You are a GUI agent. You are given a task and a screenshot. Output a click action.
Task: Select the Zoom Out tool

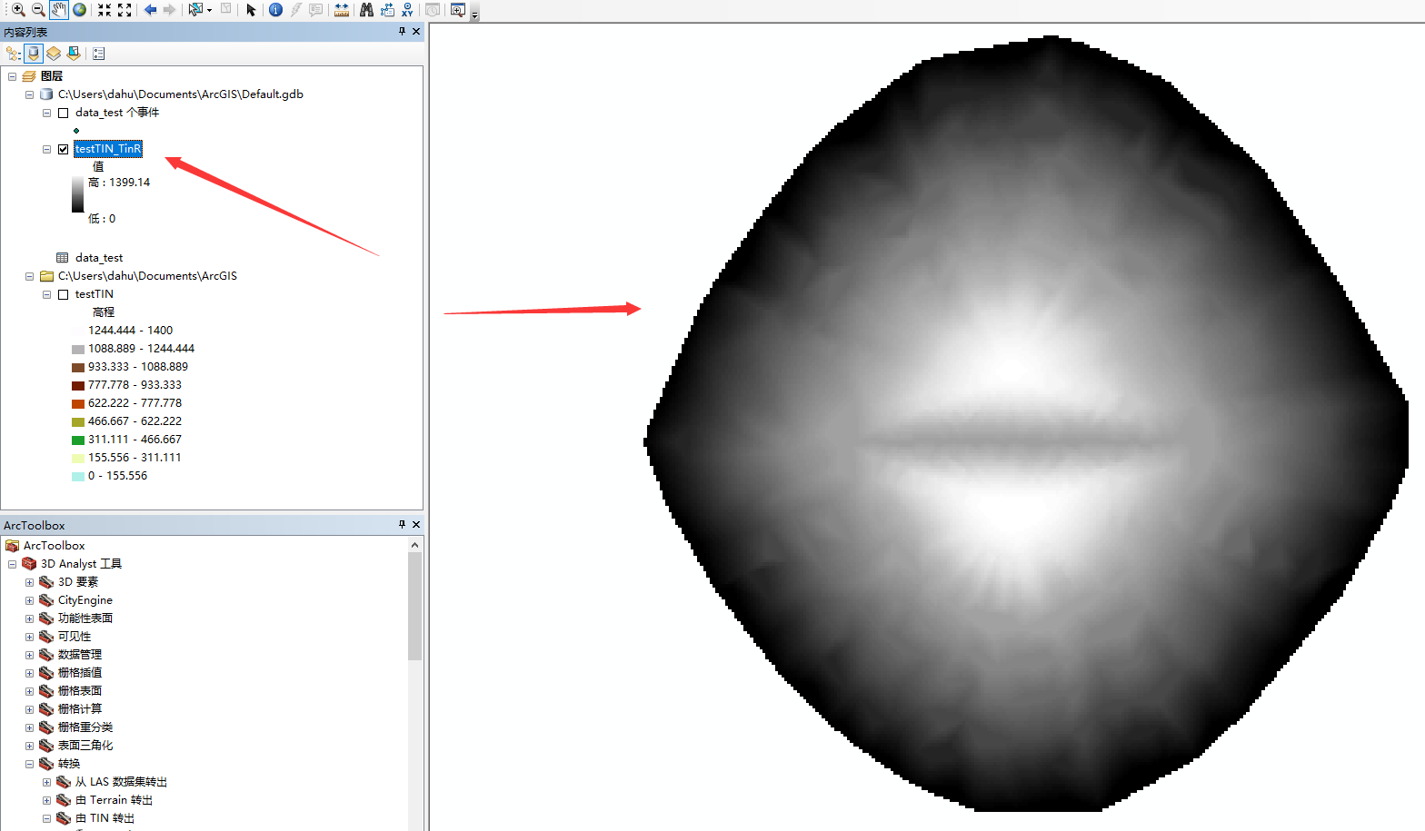pyautogui.click(x=38, y=10)
